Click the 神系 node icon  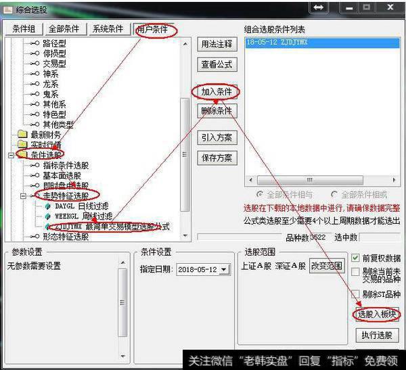point(35,74)
